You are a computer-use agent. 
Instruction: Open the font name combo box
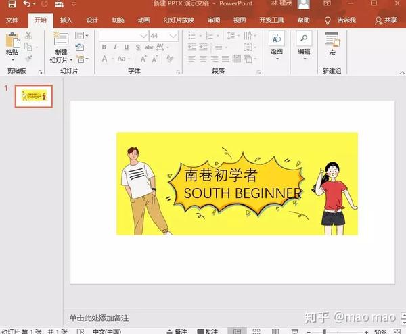(124, 36)
